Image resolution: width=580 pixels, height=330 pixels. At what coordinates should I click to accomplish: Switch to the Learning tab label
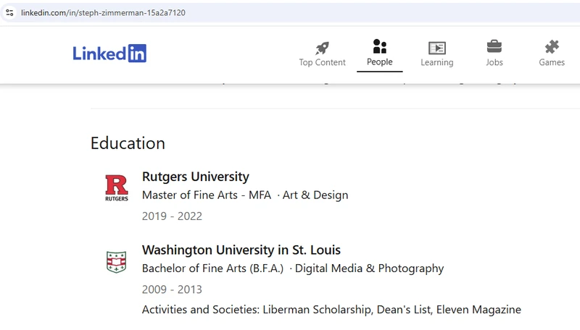437,62
